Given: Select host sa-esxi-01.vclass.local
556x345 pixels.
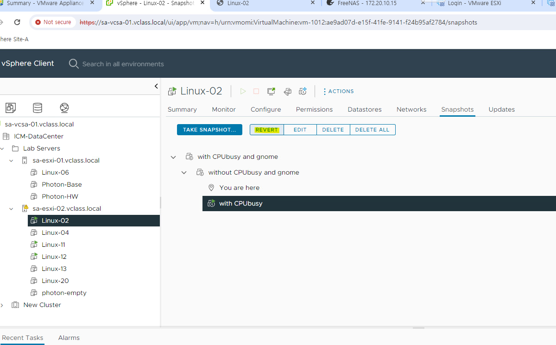Looking at the screenshot, I should click(66, 160).
